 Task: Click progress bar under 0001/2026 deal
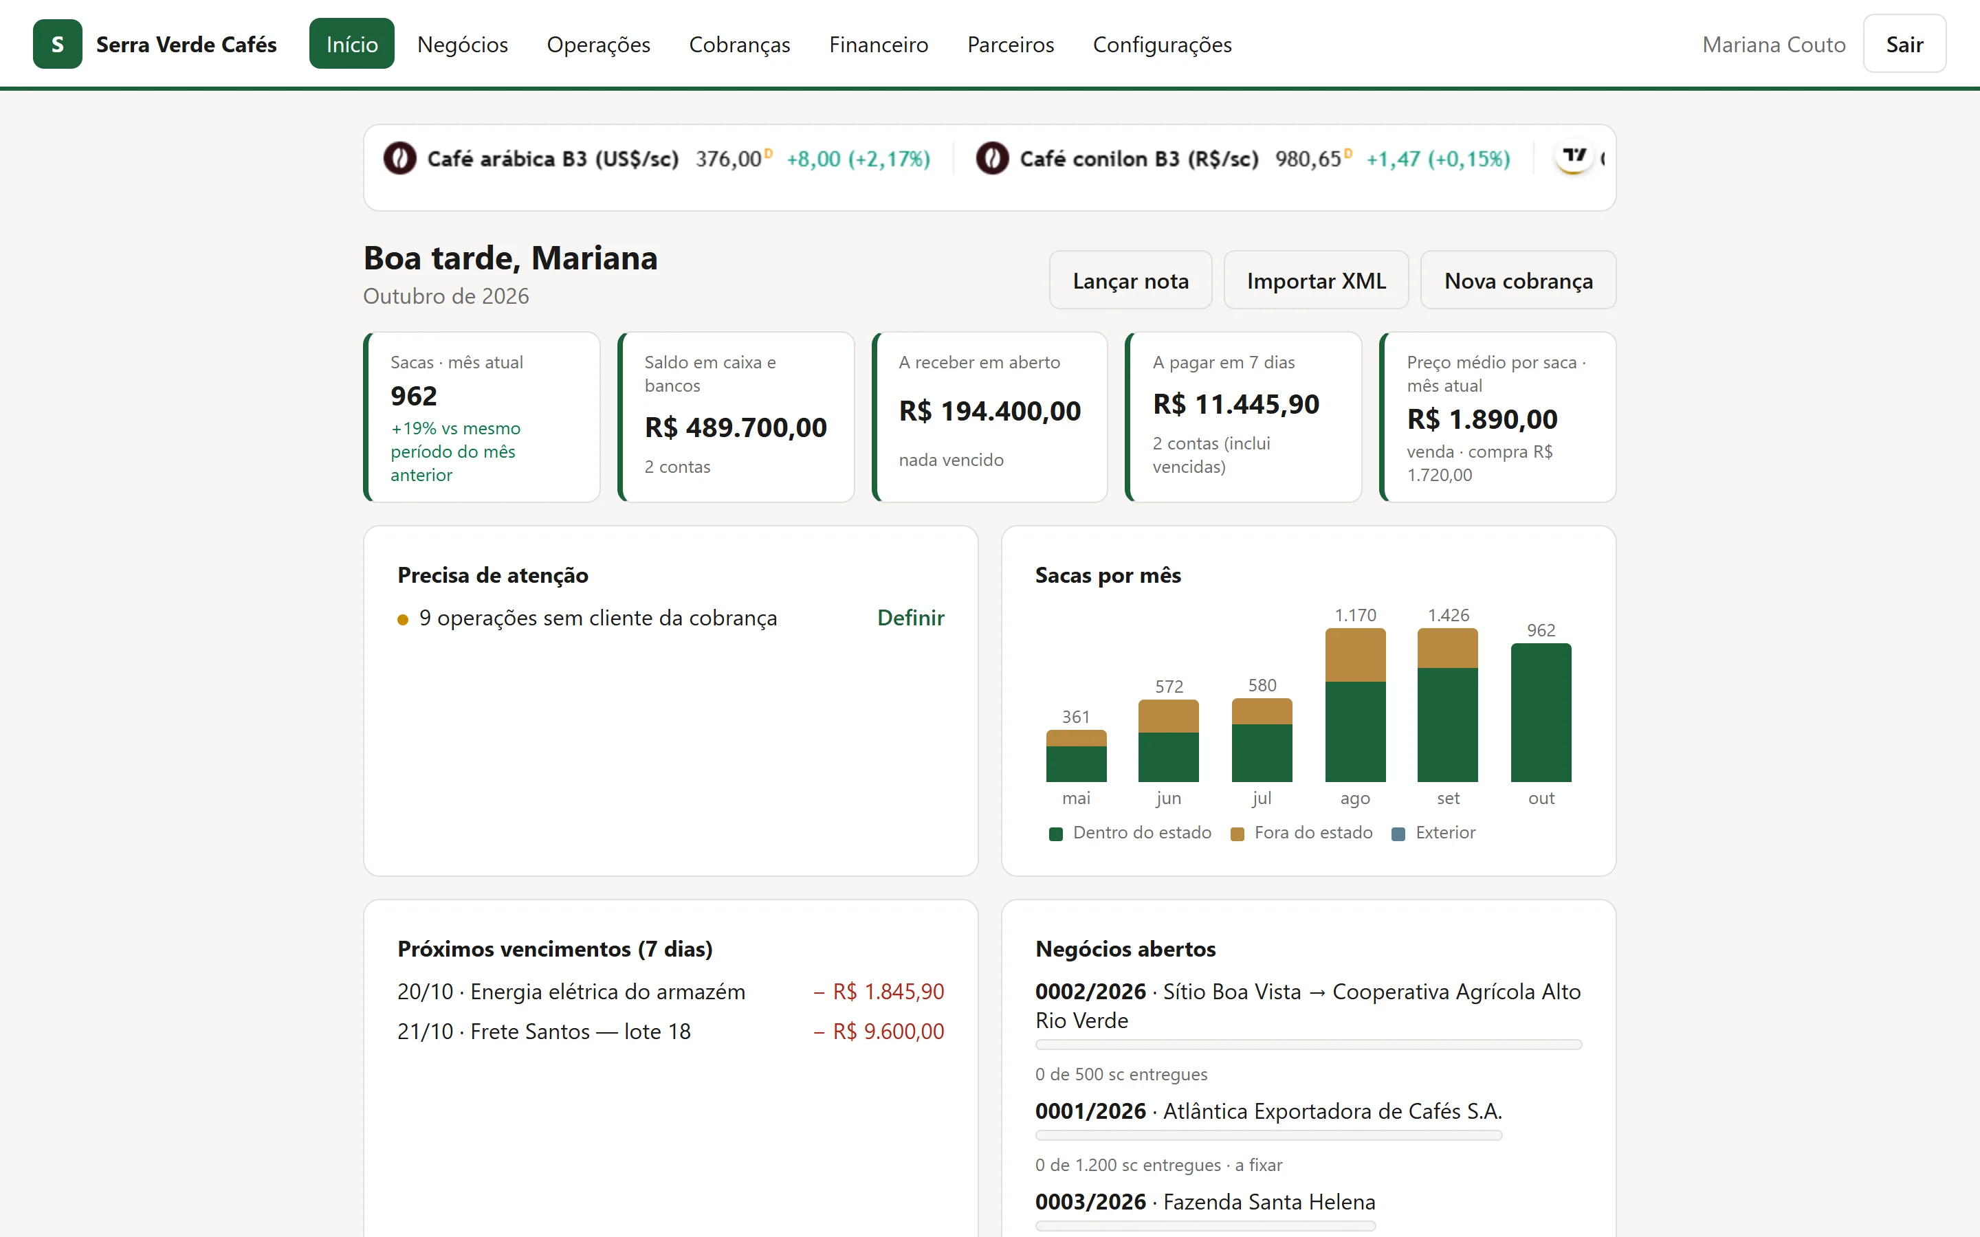pyautogui.click(x=1268, y=1135)
